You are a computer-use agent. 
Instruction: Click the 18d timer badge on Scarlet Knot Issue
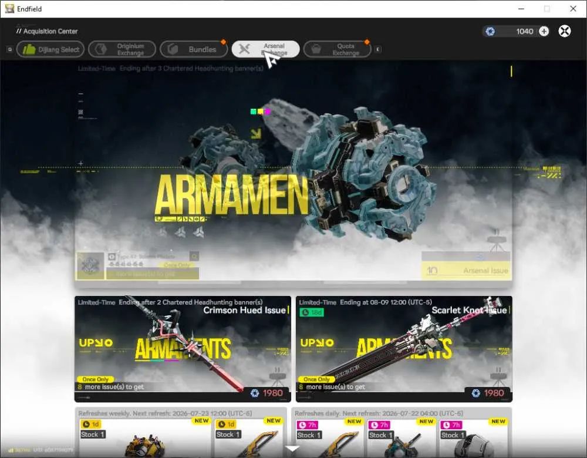tap(312, 312)
